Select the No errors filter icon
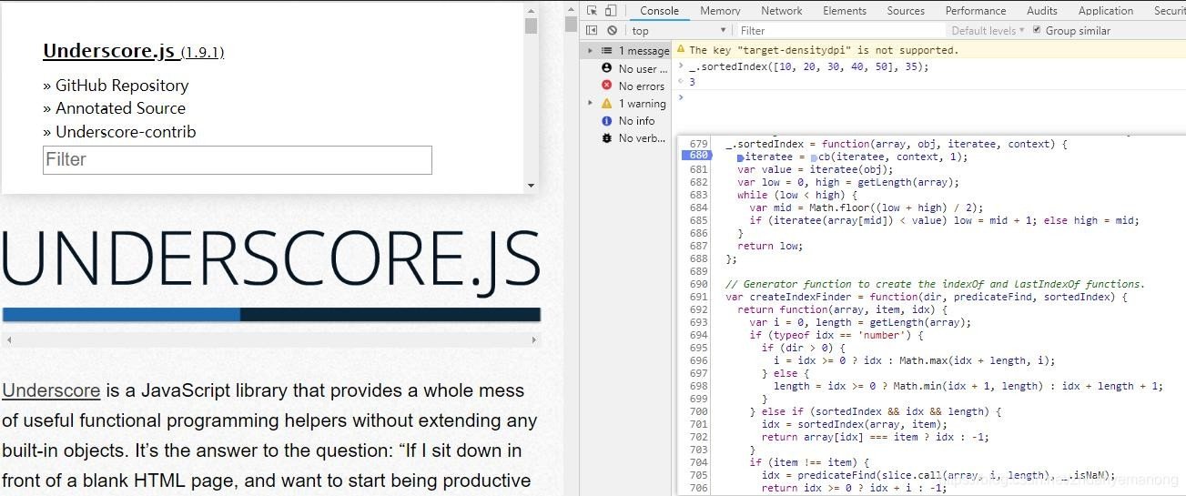Screen dimensions: 1186x496 pyautogui.click(x=607, y=86)
